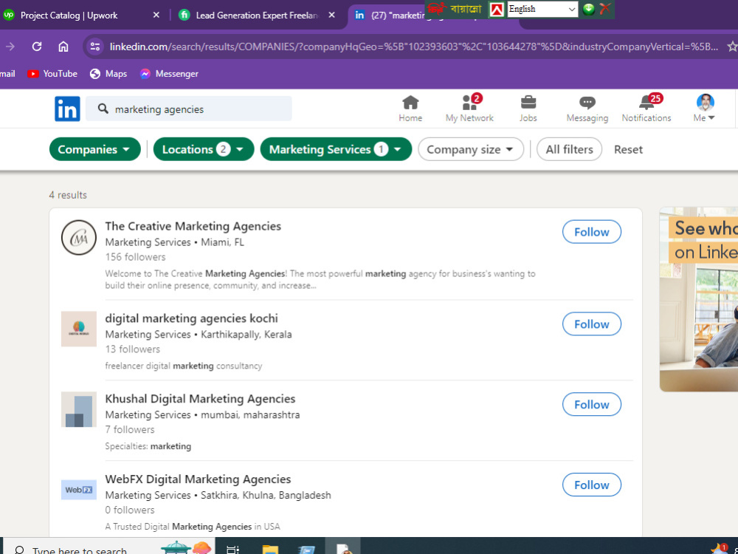
Task: Open Khushal Digital Marketing Agencies title
Action: pyautogui.click(x=200, y=399)
